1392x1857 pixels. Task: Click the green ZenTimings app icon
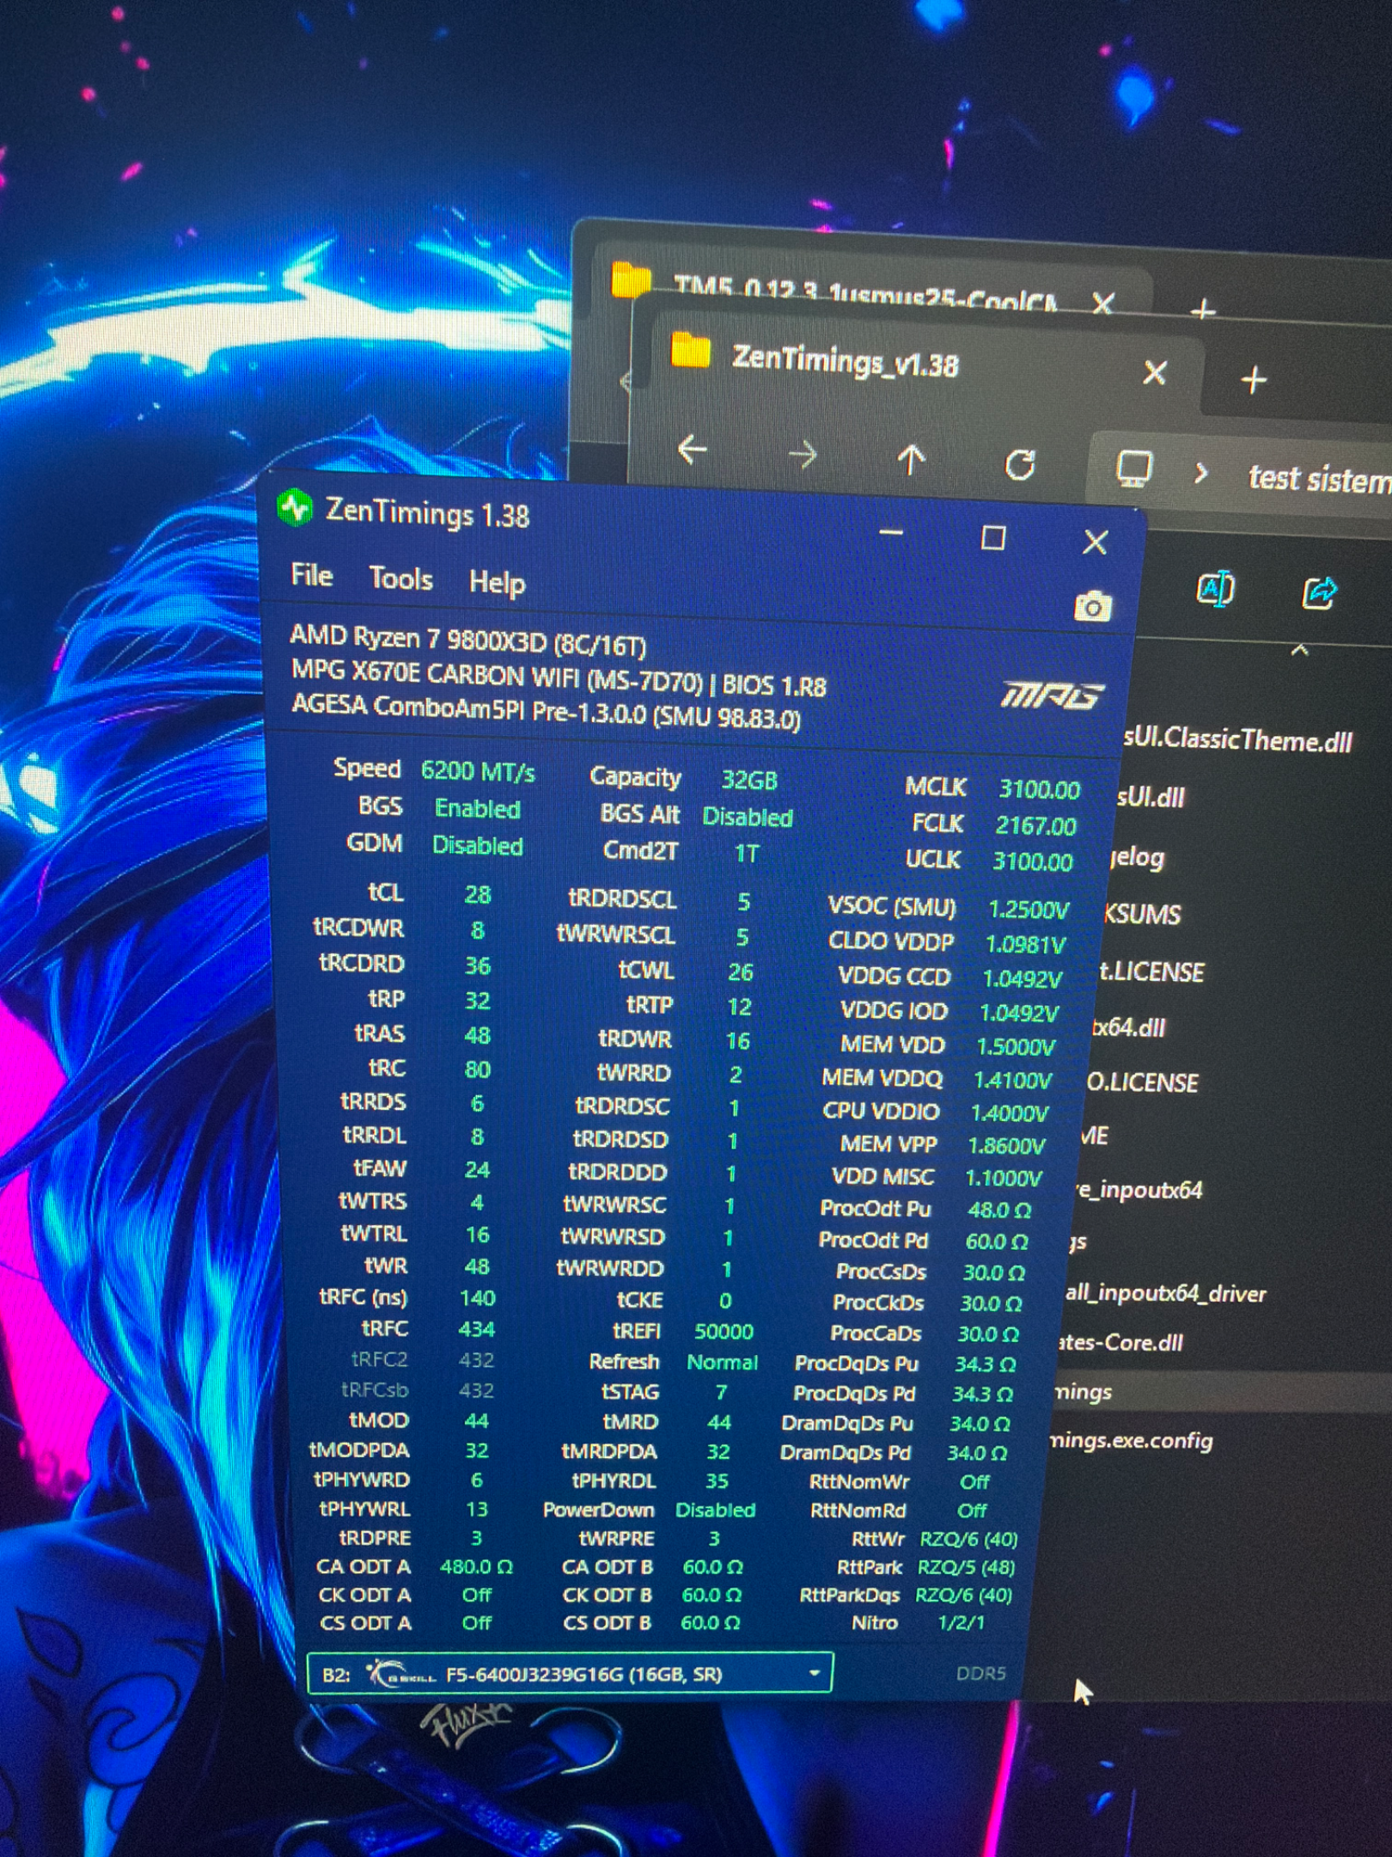click(x=295, y=507)
